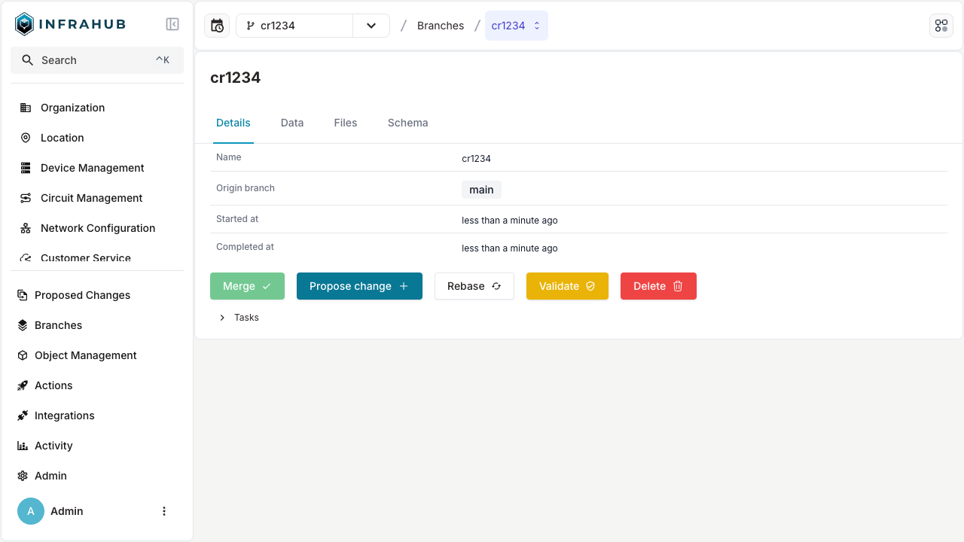Click the Propose change button
This screenshot has width=964, height=542.
click(x=359, y=286)
